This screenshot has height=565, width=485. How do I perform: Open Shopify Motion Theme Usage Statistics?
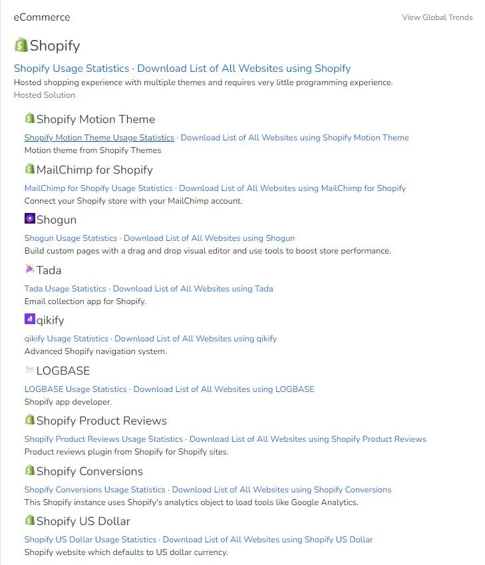click(99, 138)
